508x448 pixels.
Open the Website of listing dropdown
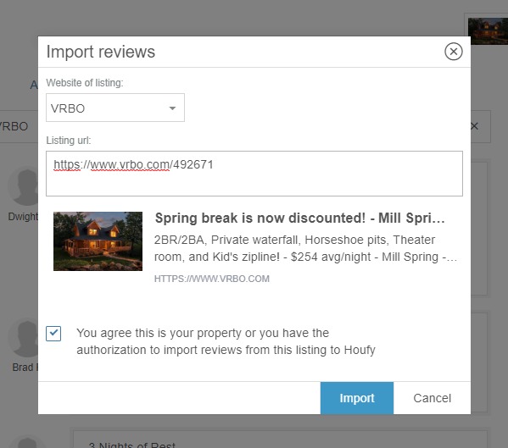click(x=115, y=108)
